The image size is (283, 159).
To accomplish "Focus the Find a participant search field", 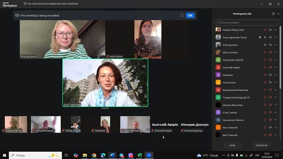I will point(247,23).
